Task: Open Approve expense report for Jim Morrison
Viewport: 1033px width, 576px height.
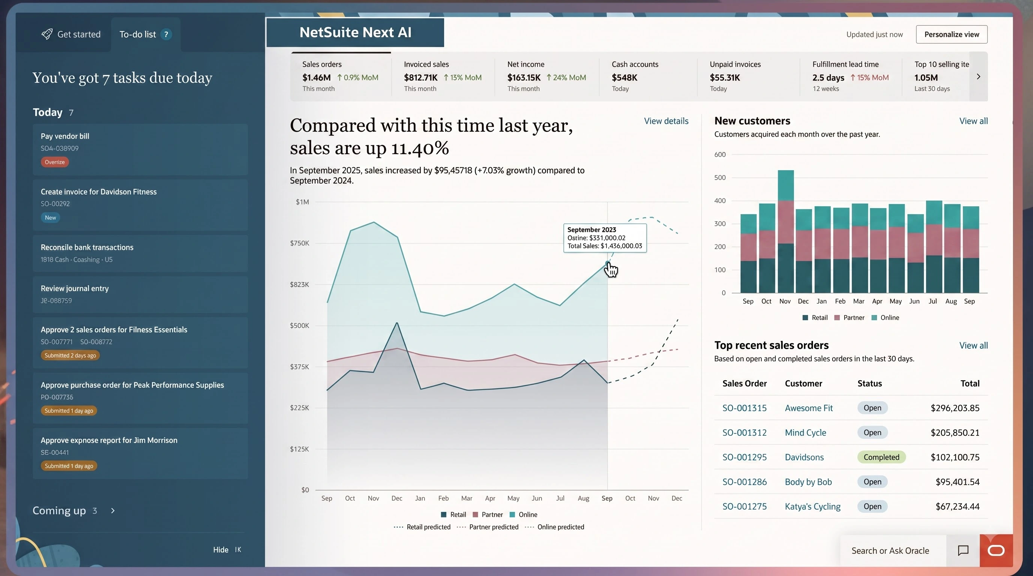Action: point(140,453)
